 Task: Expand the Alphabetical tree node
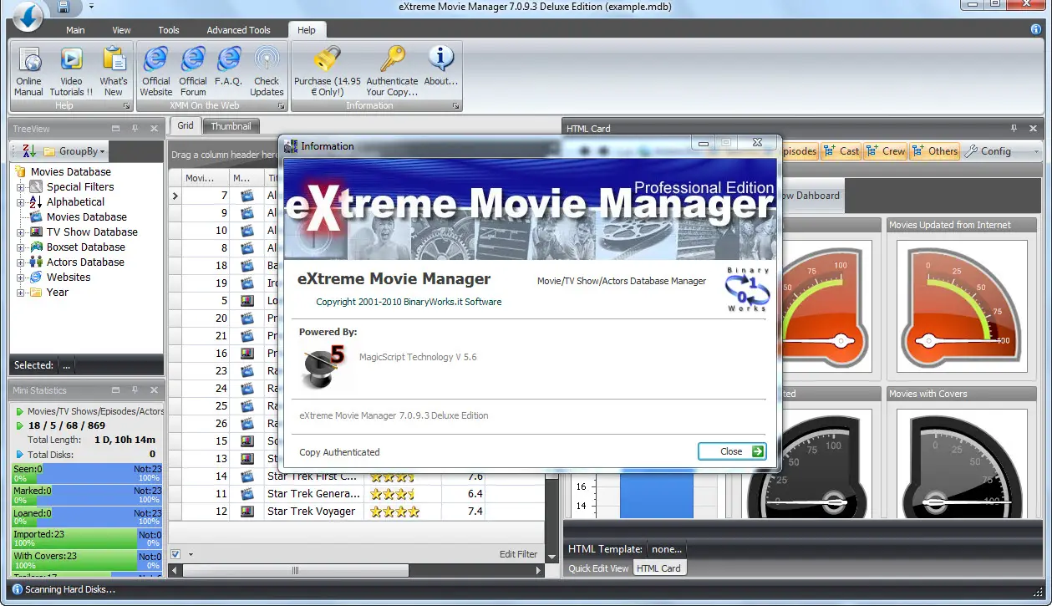(21, 202)
